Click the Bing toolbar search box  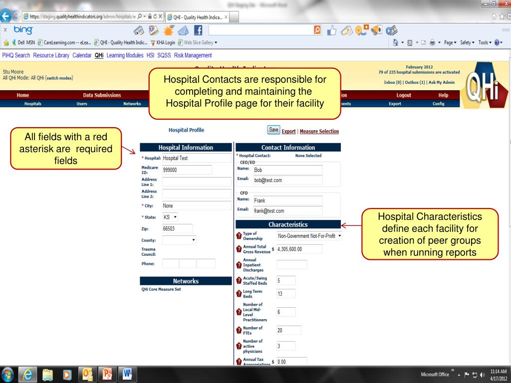(x=261, y=30)
